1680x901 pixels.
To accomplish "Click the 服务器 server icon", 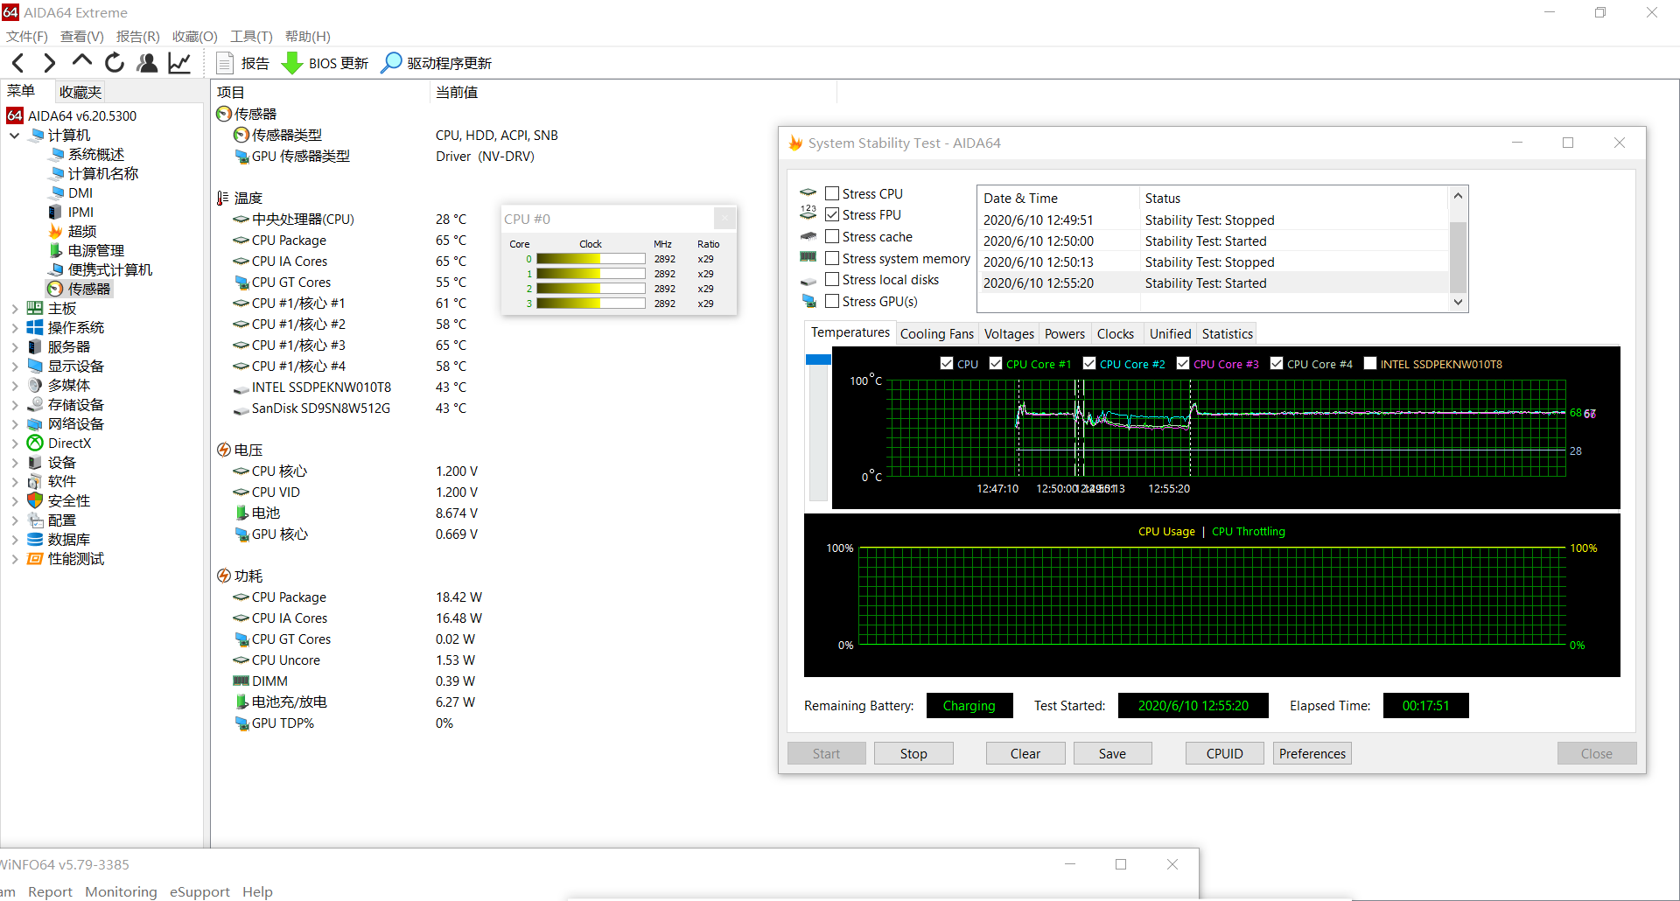I will 35,347.
